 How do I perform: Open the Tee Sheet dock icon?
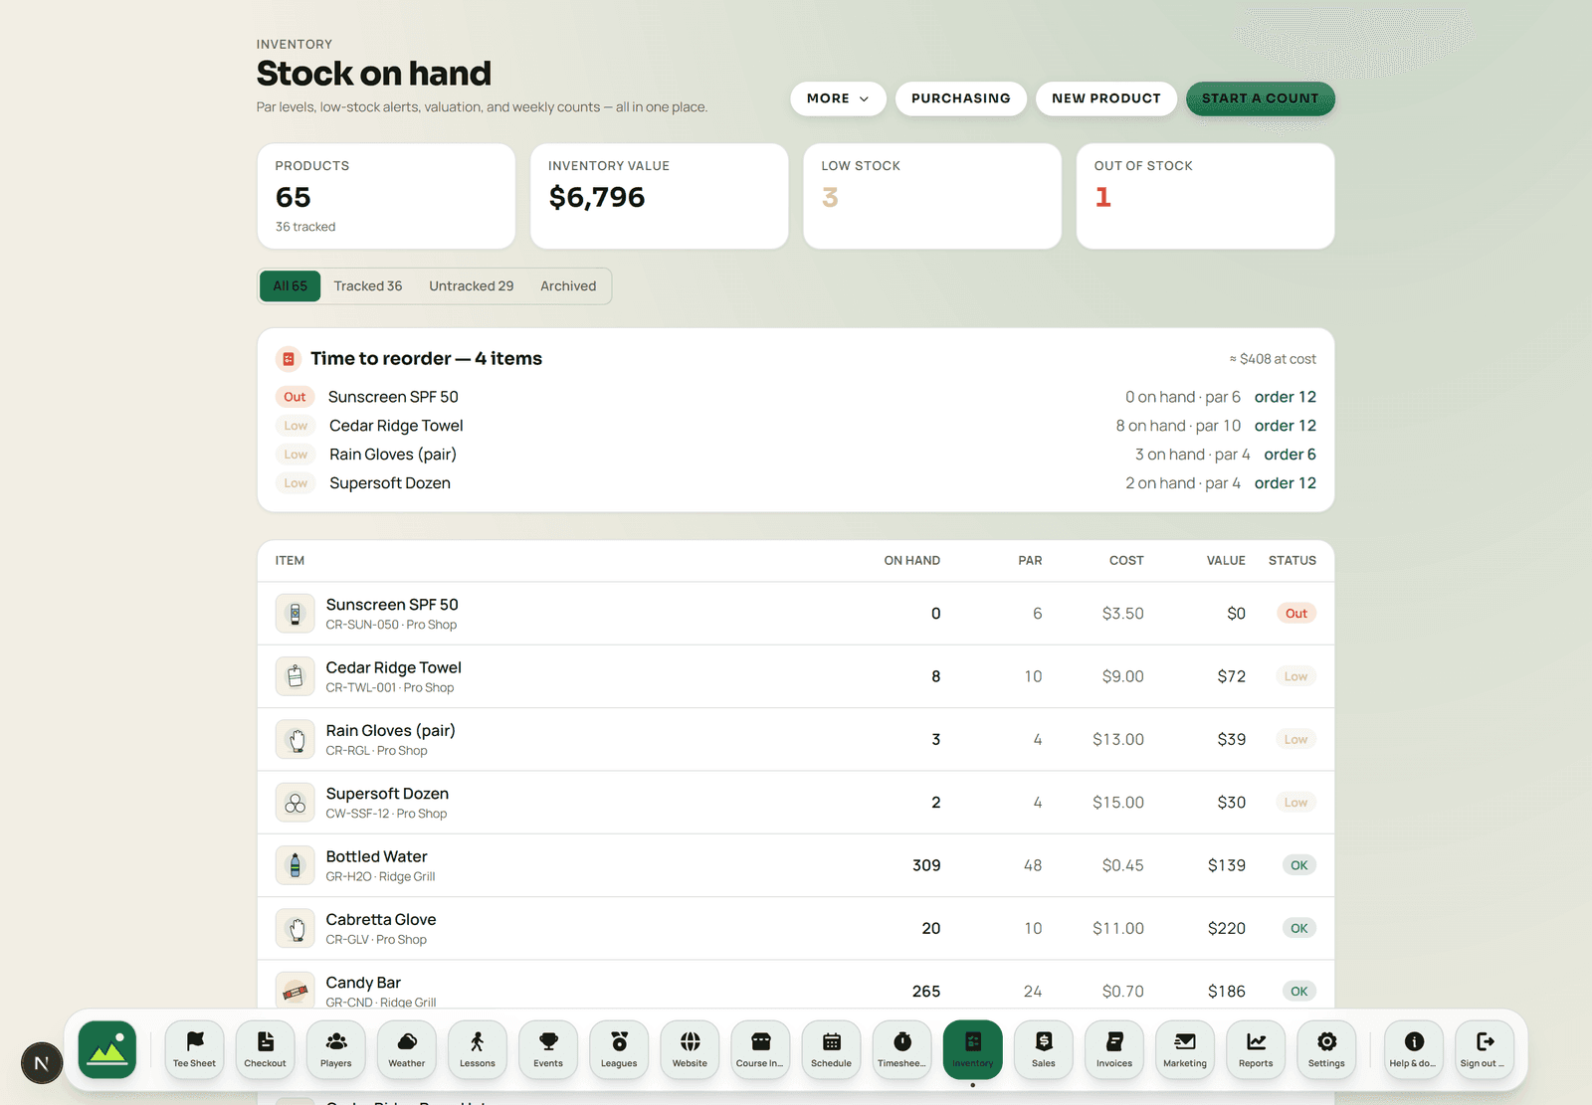click(194, 1049)
